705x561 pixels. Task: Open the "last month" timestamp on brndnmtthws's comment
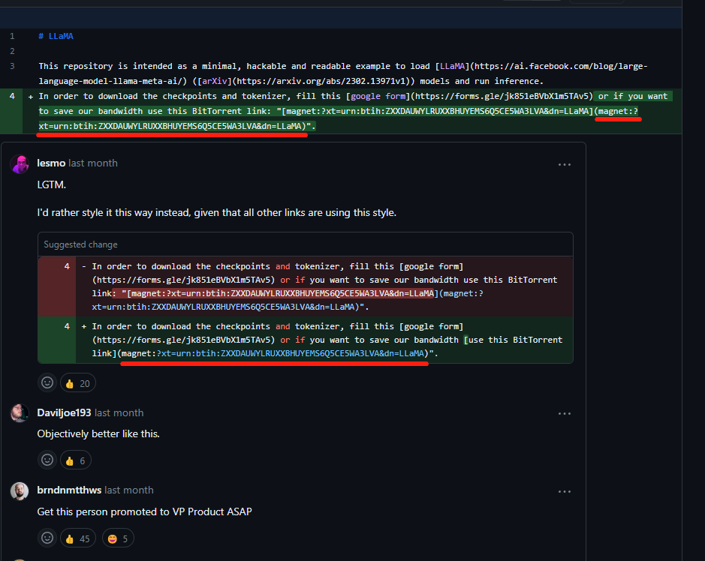(x=129, y=490)
